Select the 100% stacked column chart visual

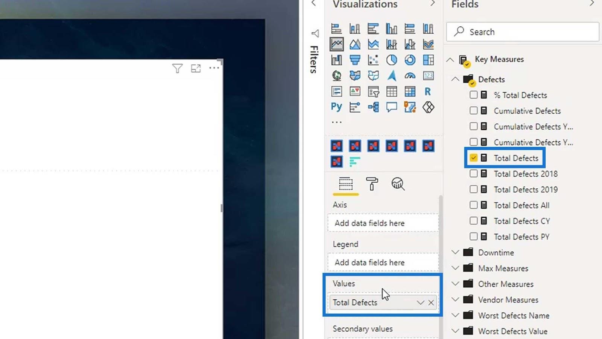(428, 29)
